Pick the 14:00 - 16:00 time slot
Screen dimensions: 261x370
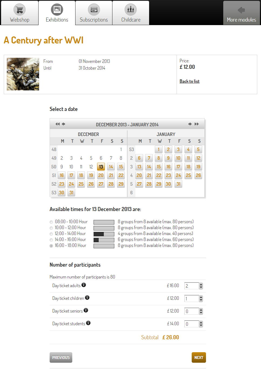pyautogui.click(x=51, y=240)
